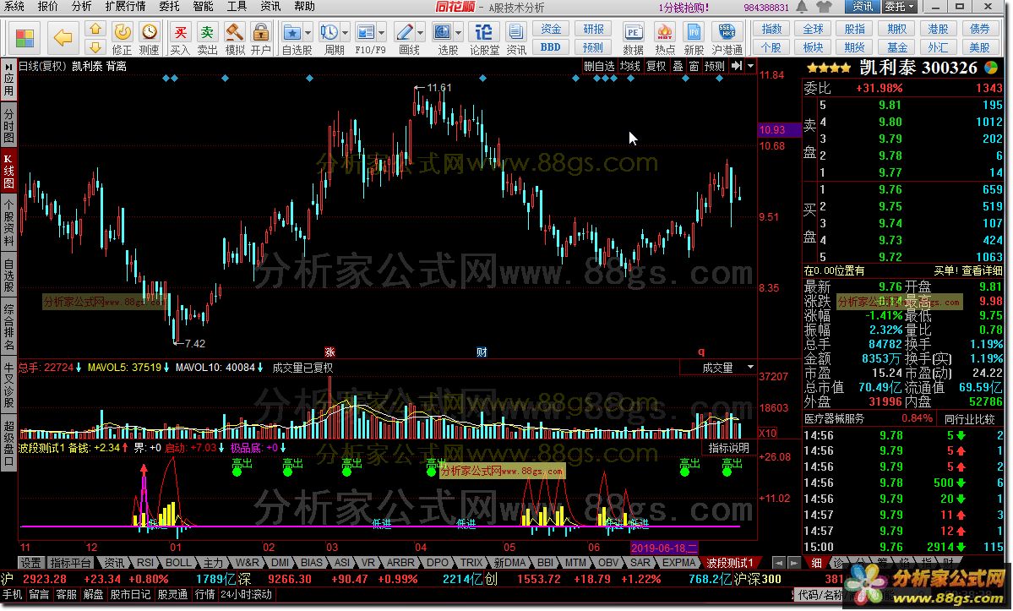Viewport: 1013px width, 611px height.
Task: Click the 指标说明 button
Action: (729, 448)
